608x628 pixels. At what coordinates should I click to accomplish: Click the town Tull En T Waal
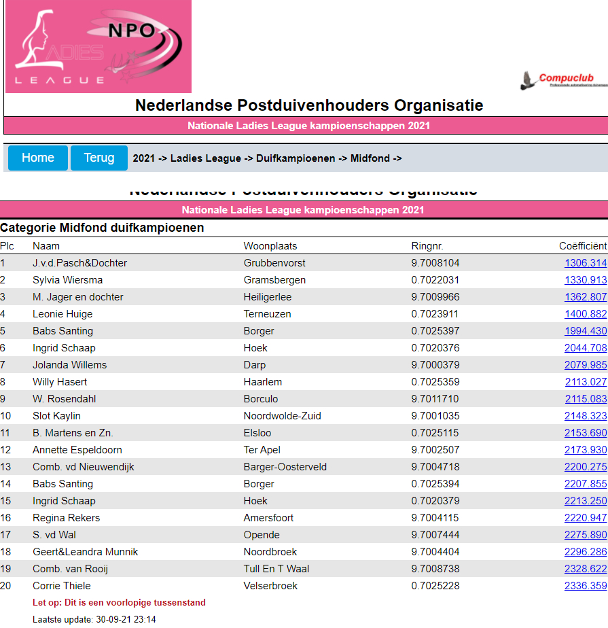pos(276,569)
